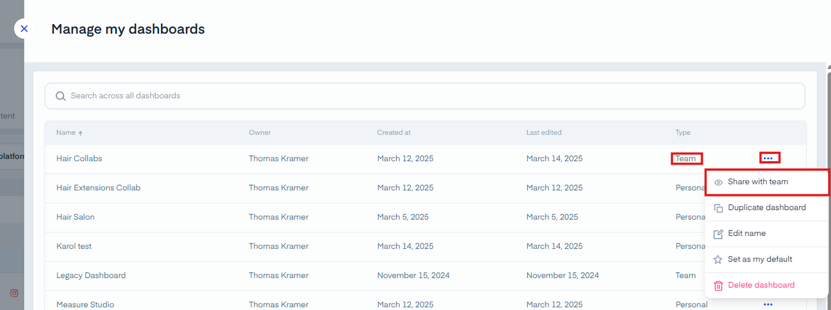This screenshot has height=310, width=831.
Task: Click owner Thomas Kramer in Karol test row
Action: 278,246
